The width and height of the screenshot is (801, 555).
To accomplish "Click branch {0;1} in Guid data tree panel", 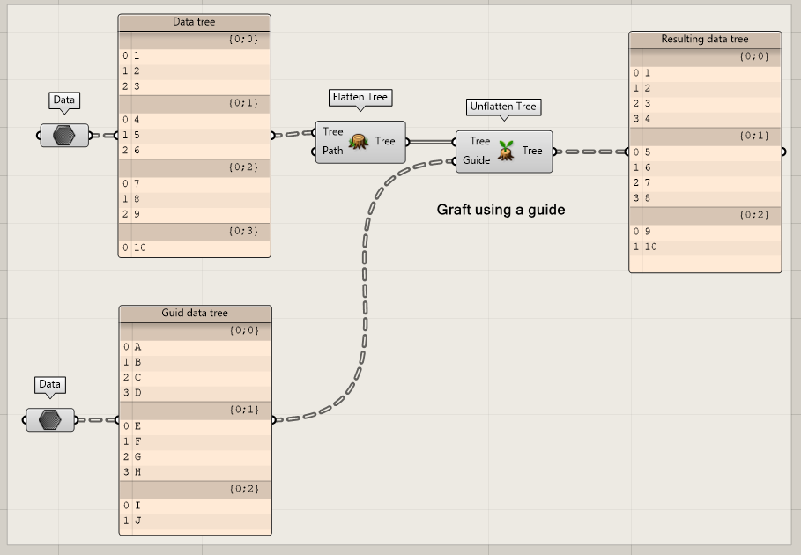I will 242,410.
